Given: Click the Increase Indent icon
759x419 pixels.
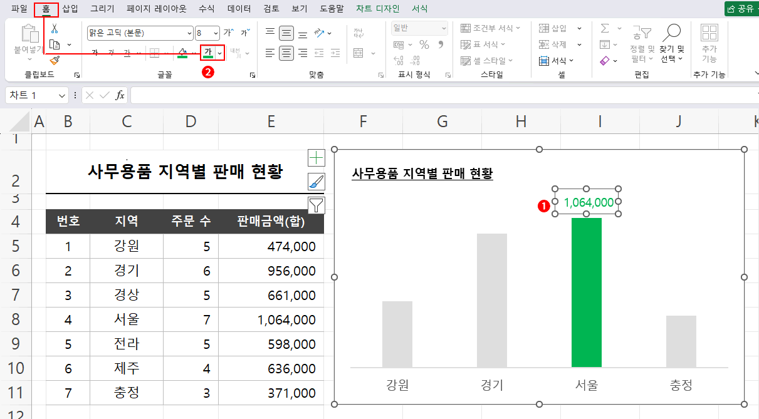Looking at the screenshot, I should [335, 53].
